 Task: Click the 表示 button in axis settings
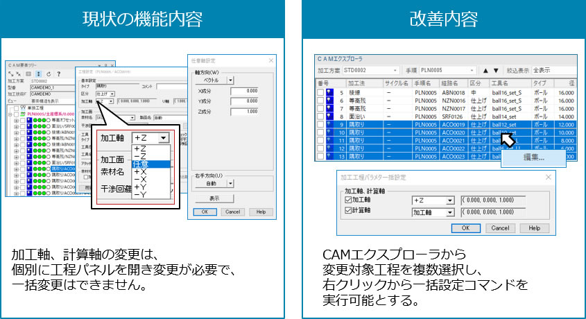[x=214, y=198]
